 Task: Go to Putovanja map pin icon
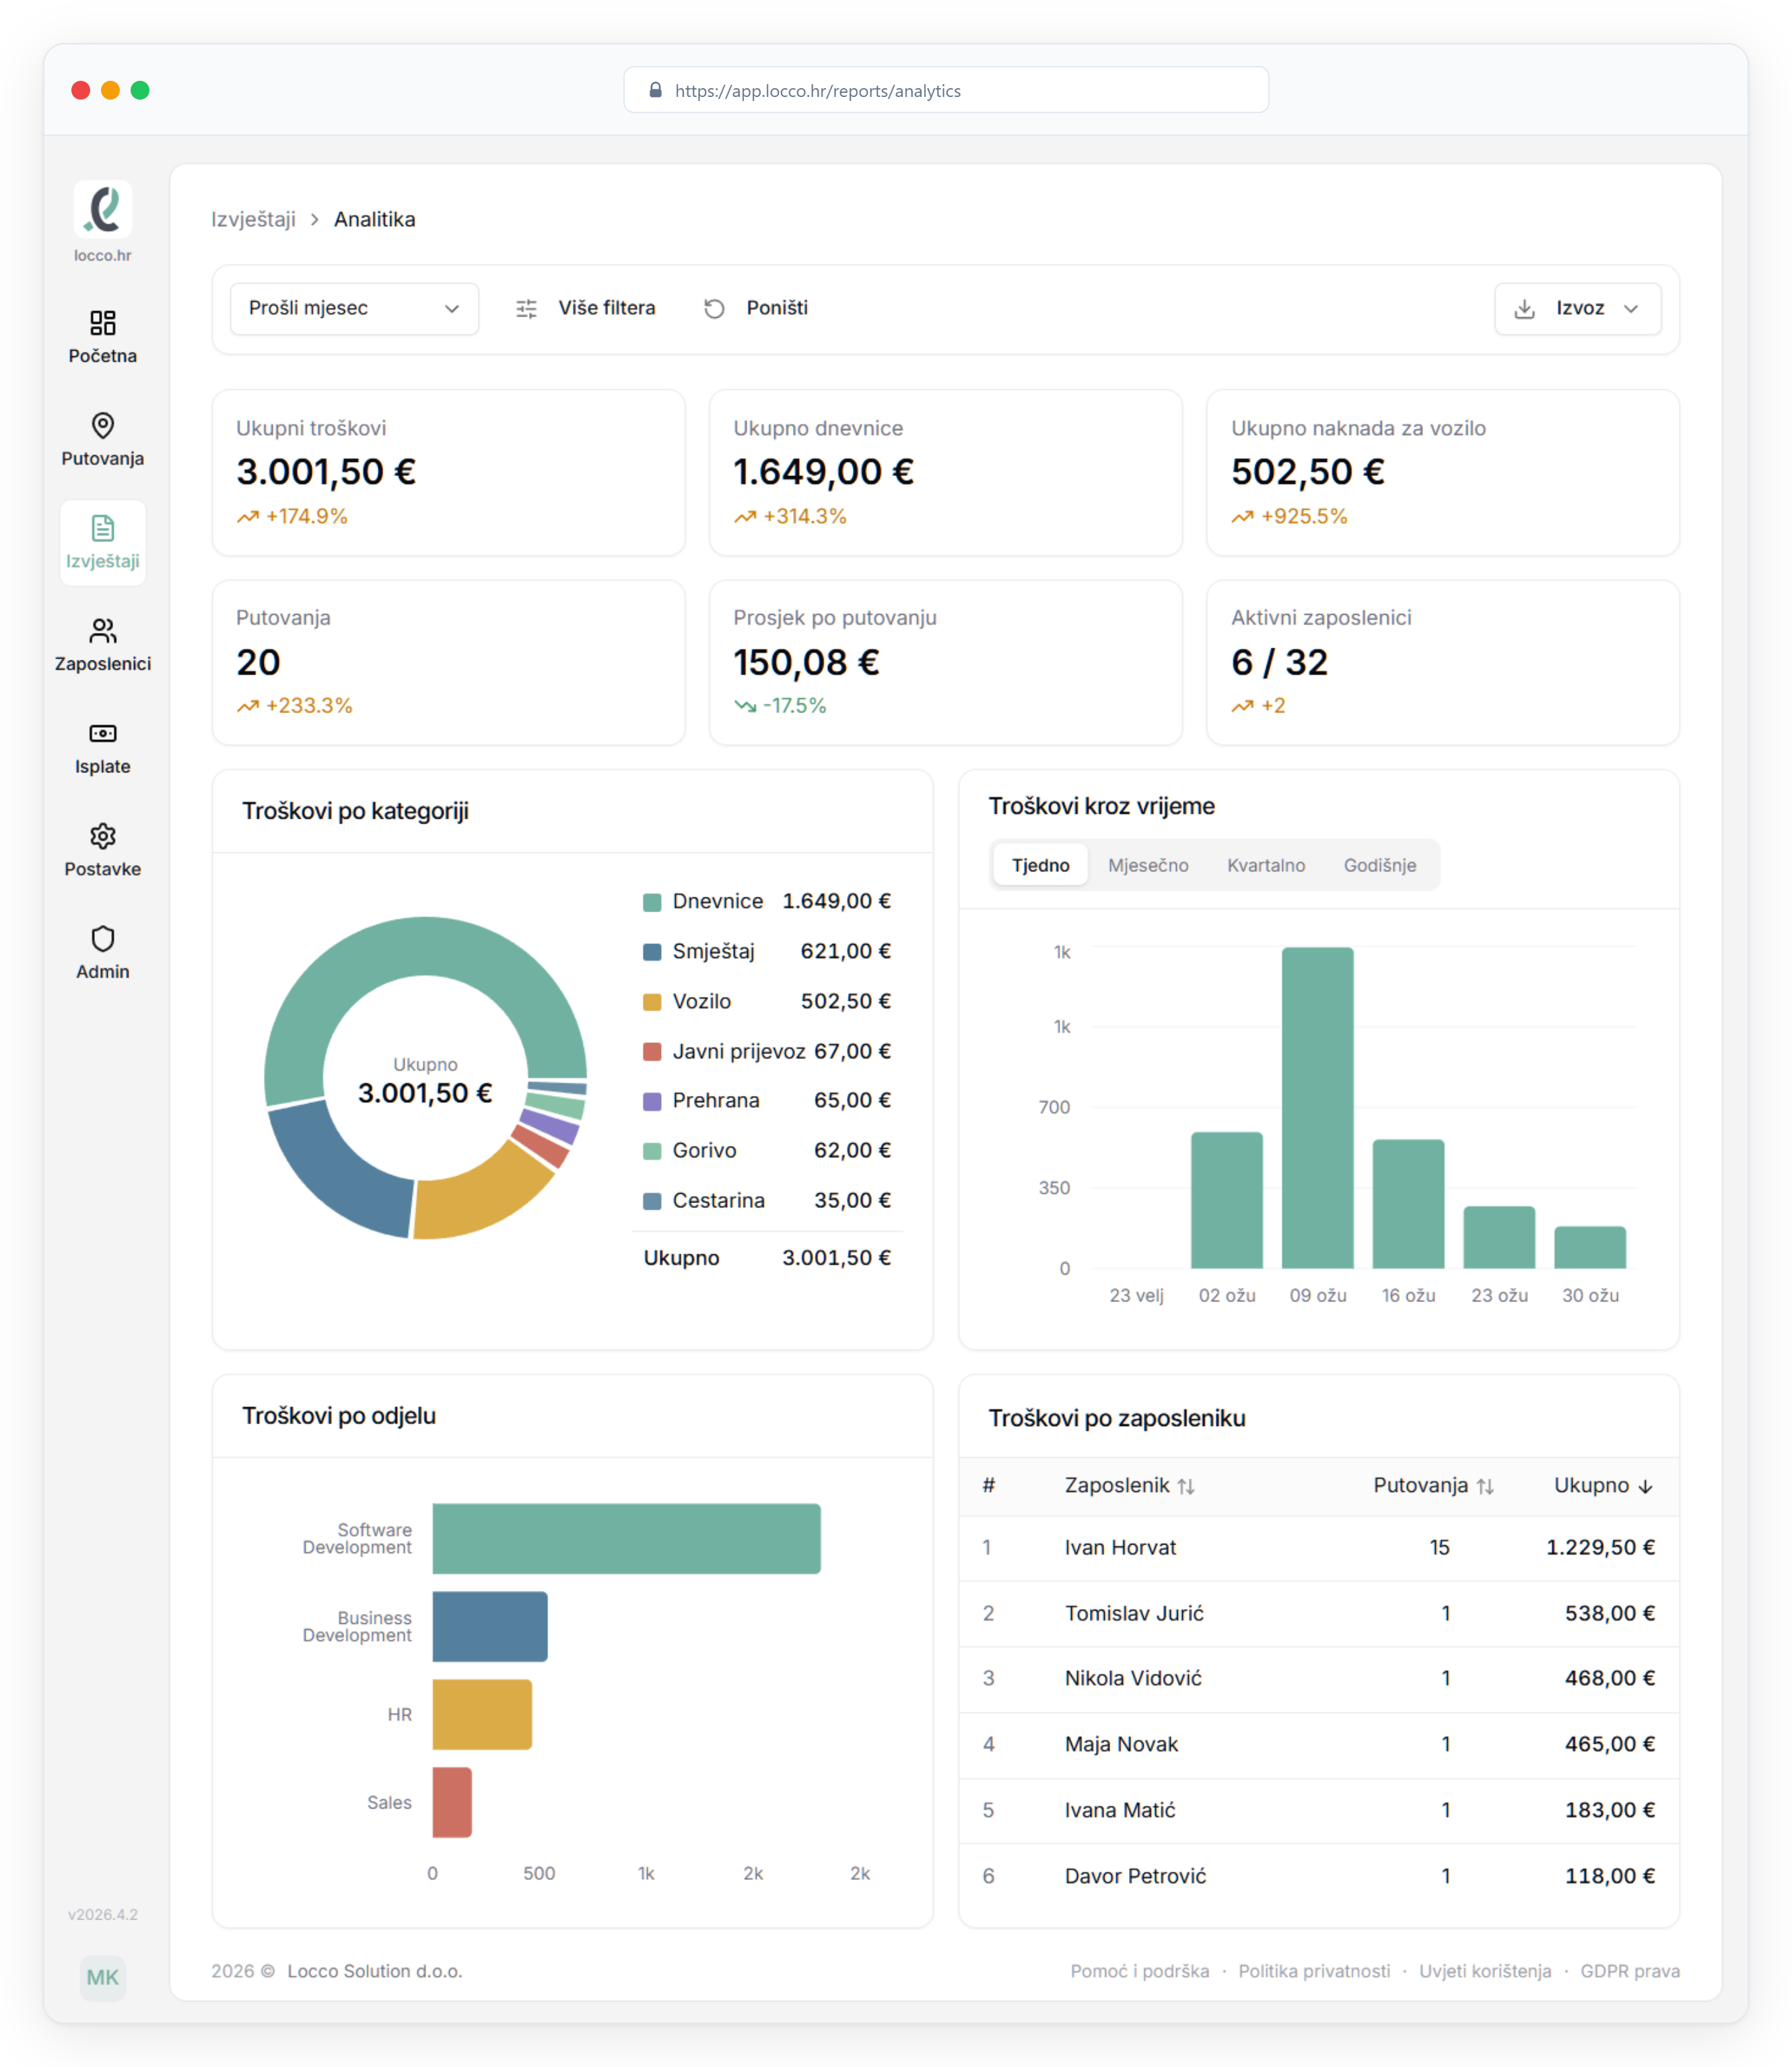tap(102, 426)
